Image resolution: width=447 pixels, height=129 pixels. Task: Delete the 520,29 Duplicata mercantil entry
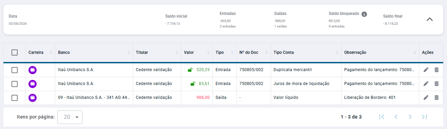tap(436, 70)
